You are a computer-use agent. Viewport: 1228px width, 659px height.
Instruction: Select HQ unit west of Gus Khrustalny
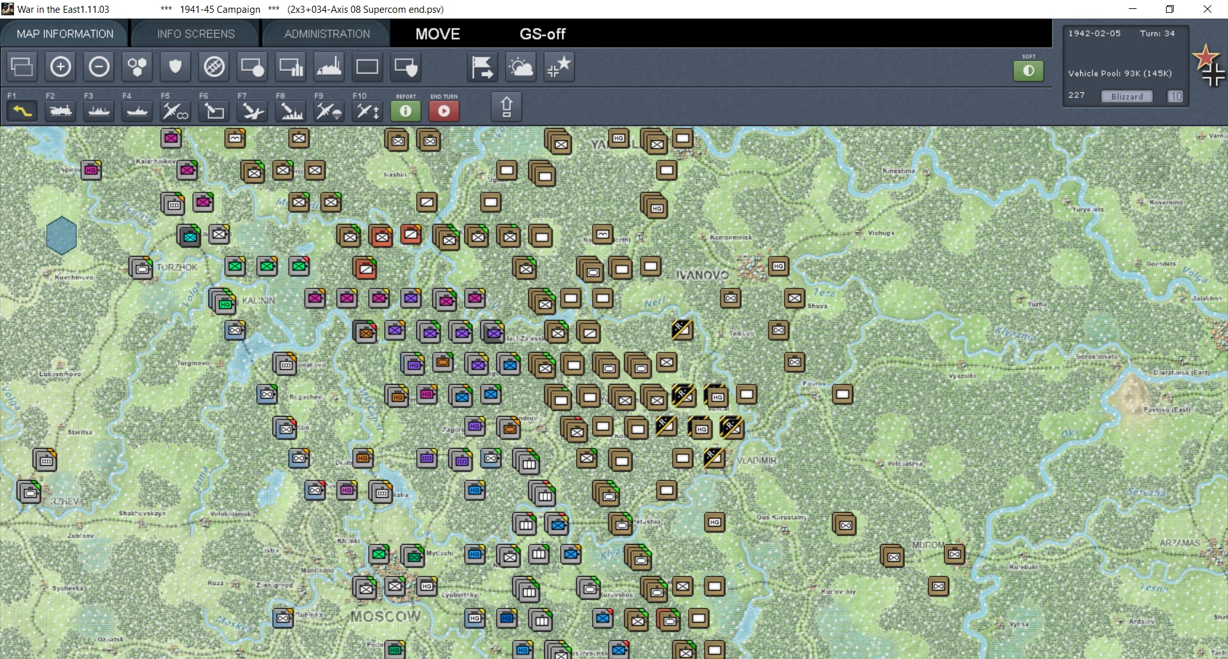click(x=714, y=522)
